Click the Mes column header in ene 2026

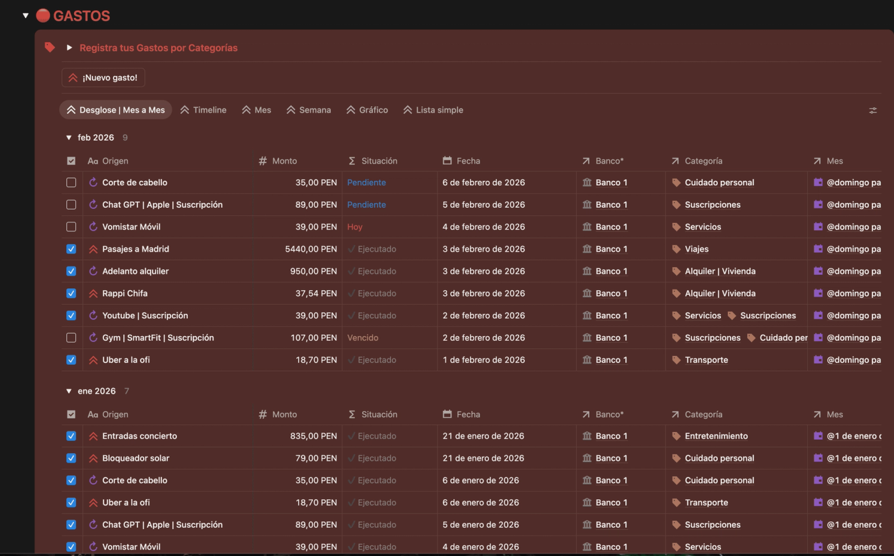point(835,414)
